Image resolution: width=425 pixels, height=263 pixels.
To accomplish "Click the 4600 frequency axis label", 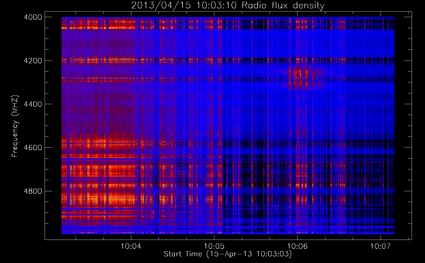I will point(33,148).
